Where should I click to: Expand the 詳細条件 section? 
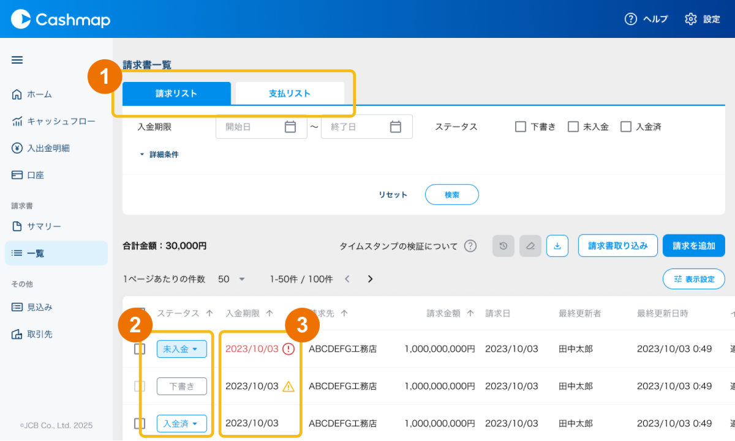(158, 155)
